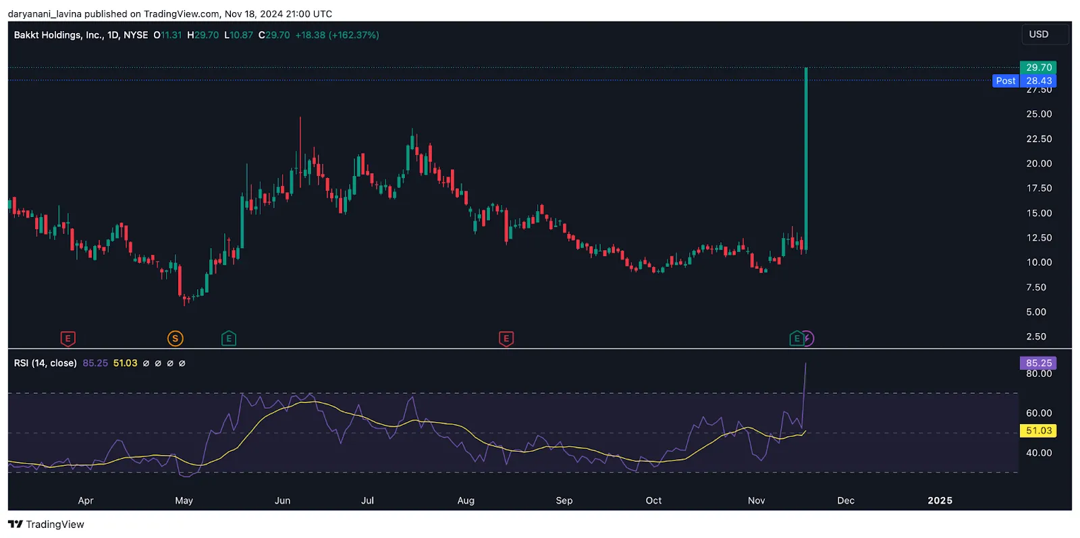Click the published-on TradingView.com header text
The width and height of the screenshot is (1080, 538).
[x=170, y=13]
